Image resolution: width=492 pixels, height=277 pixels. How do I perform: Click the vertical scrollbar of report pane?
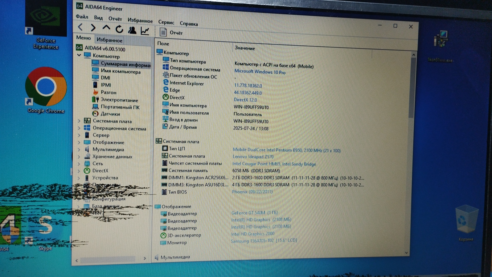coord(412,87)
